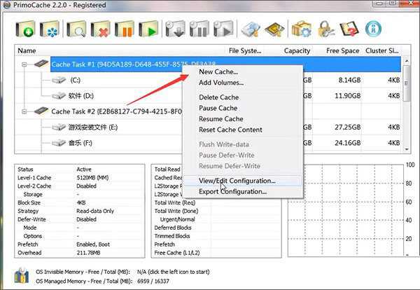Choose New Cache from the context menu
The height and width of the screenshot is (290, 420).
218,71
